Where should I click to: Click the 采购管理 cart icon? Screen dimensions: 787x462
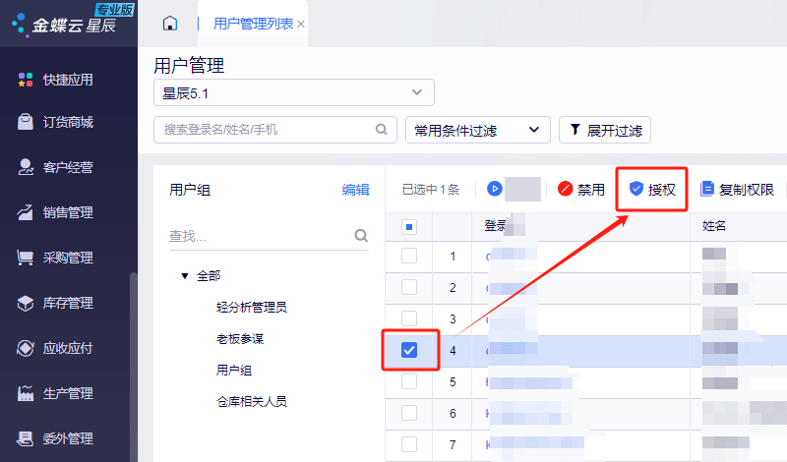26,258
